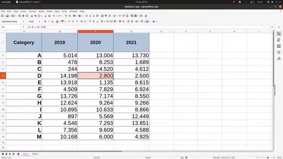This screenshot has width=283, height=159.
Task: Open LibreOffice Calc app menu in top bar
Action: [x=28, y=2]
